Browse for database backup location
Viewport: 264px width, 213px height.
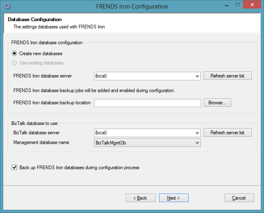click(x=217, y=103)
